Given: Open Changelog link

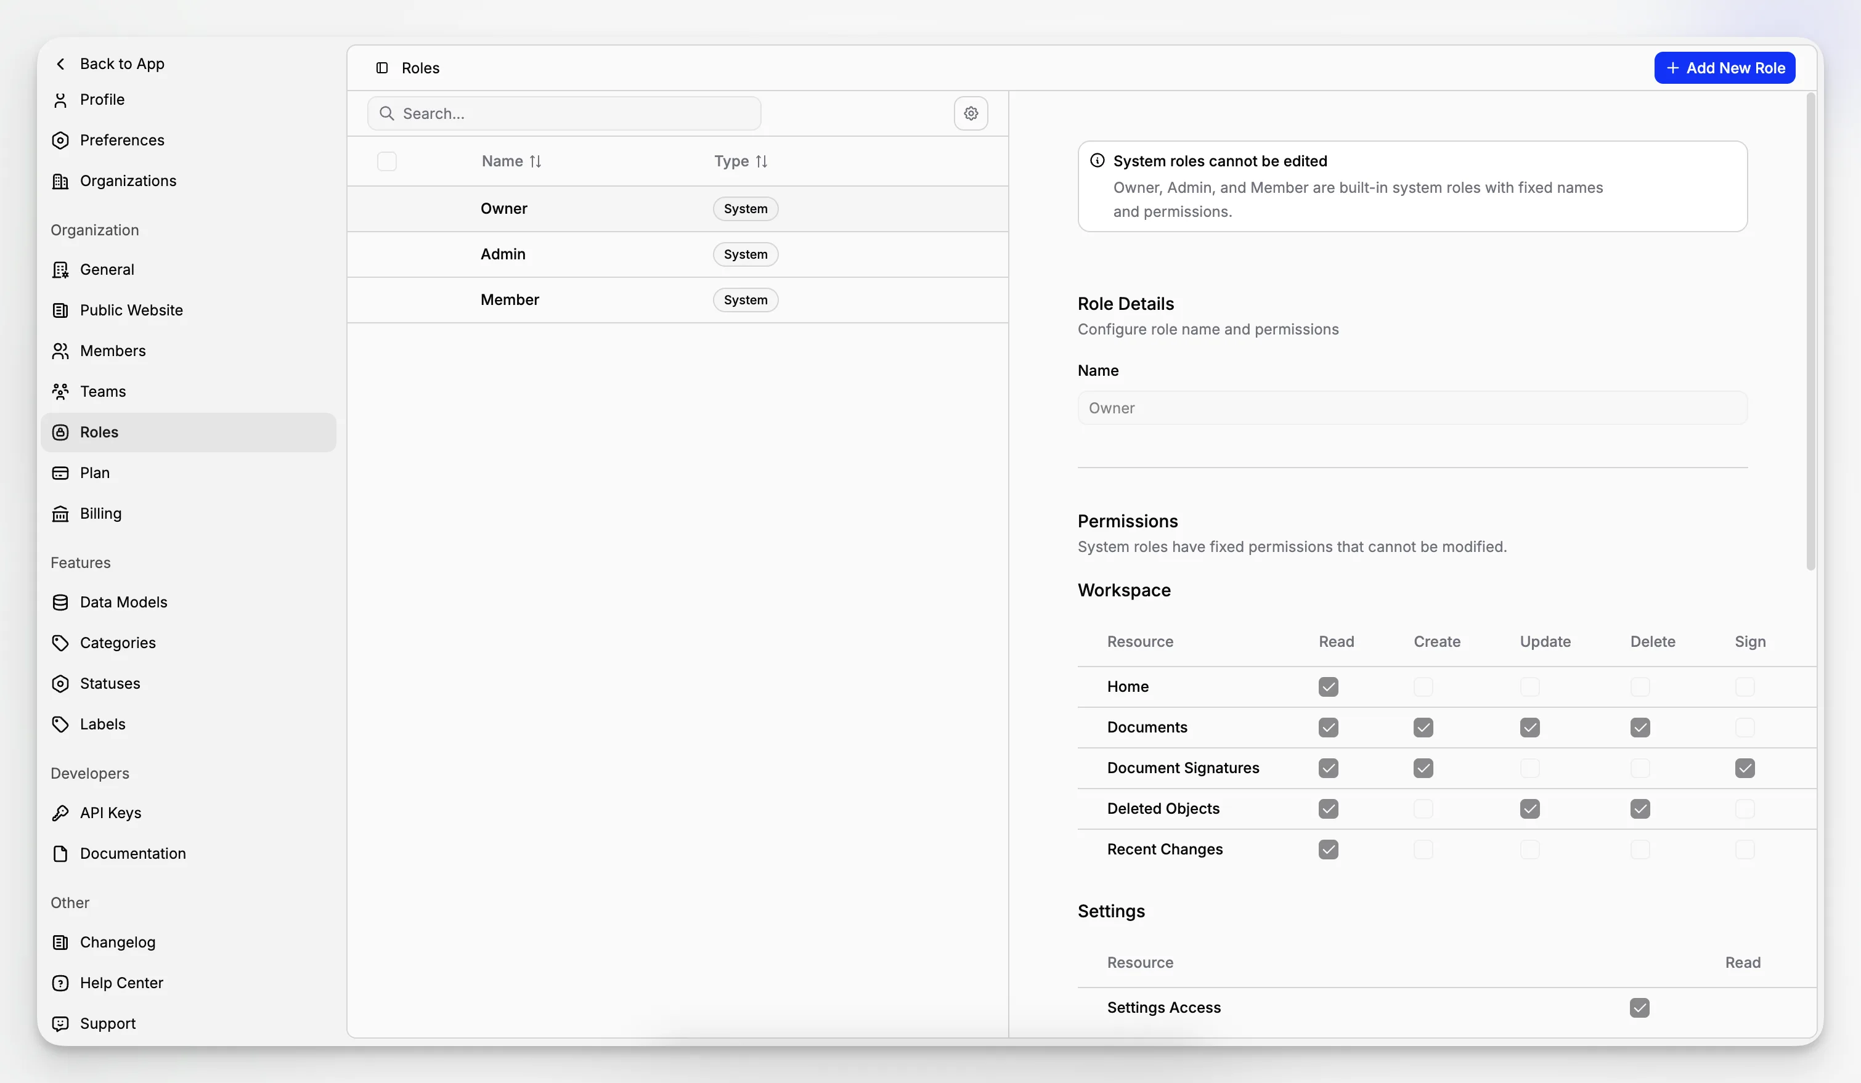Looking at the screenshot, I should point(189,942).
